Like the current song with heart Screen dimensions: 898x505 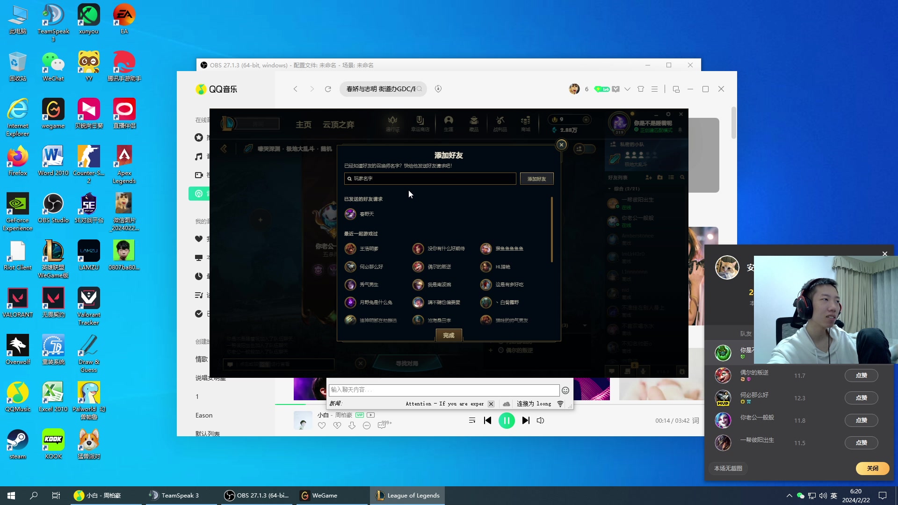point(322,425)
